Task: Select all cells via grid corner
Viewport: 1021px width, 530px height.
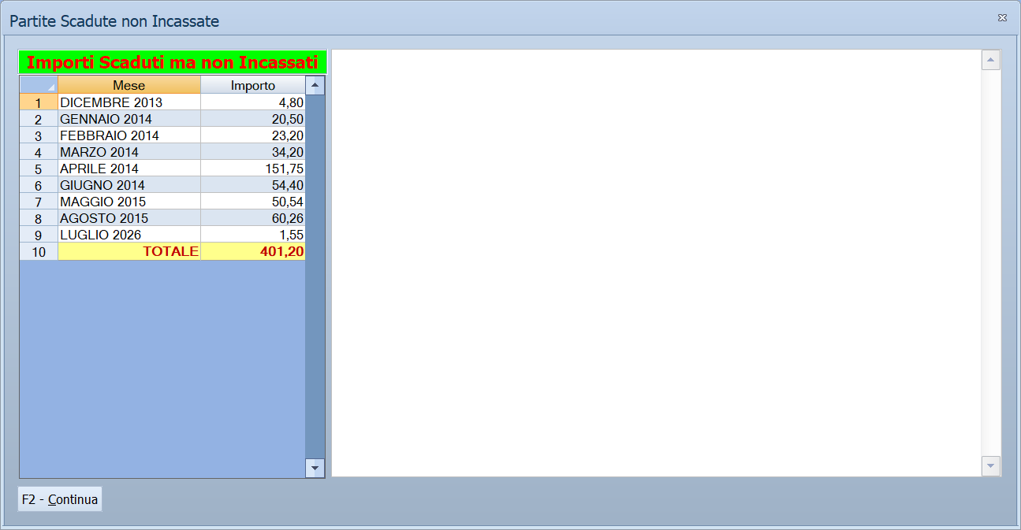Action: pos(39,85)
